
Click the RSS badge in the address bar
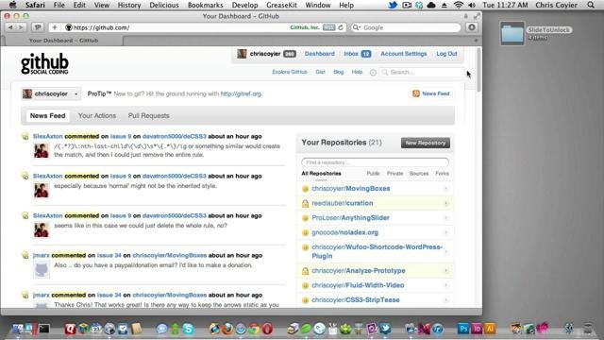329,27
